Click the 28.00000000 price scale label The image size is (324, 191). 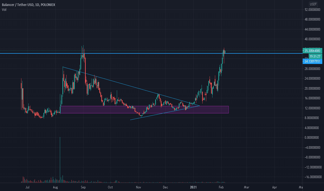312,68
